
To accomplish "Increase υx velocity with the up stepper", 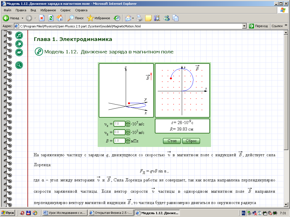I will click(128, 122).
